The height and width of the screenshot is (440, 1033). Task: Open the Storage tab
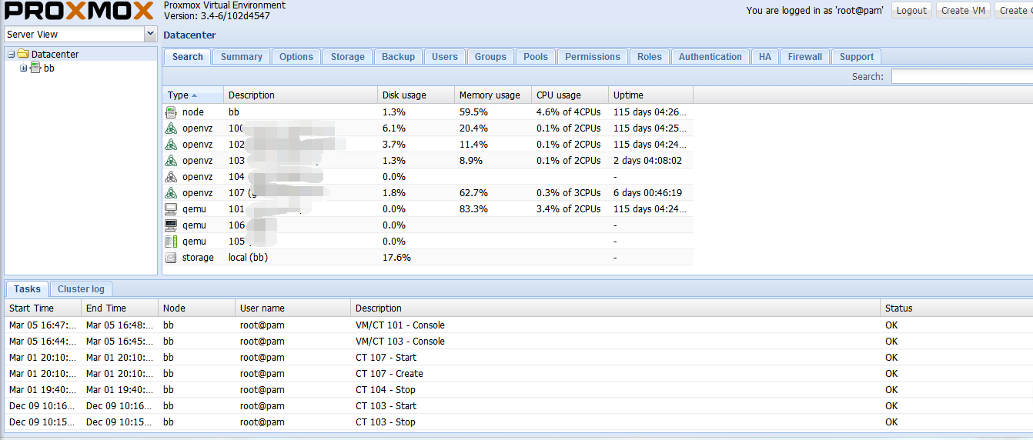pyautogui.click(x=347, y=57)
